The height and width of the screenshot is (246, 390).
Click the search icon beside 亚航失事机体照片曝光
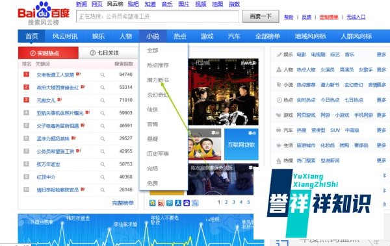pyautogui.click(x=103, y=113)
